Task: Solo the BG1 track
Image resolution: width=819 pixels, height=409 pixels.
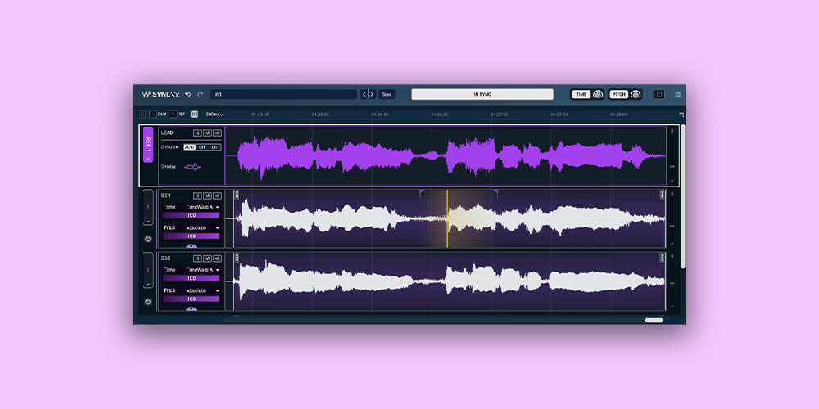Action: click(197, 196)
